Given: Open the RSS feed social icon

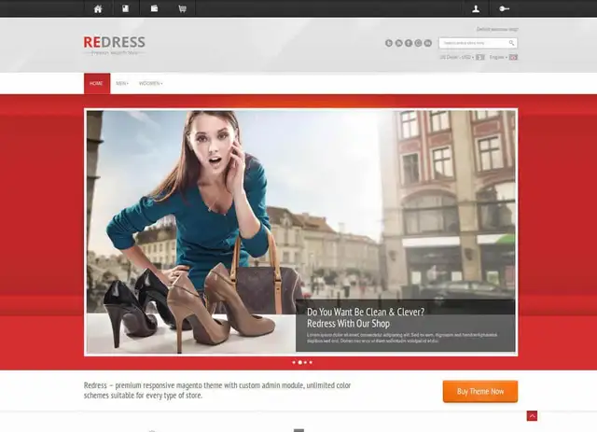Looking at the screenshot, I should [x=398, y=43].
